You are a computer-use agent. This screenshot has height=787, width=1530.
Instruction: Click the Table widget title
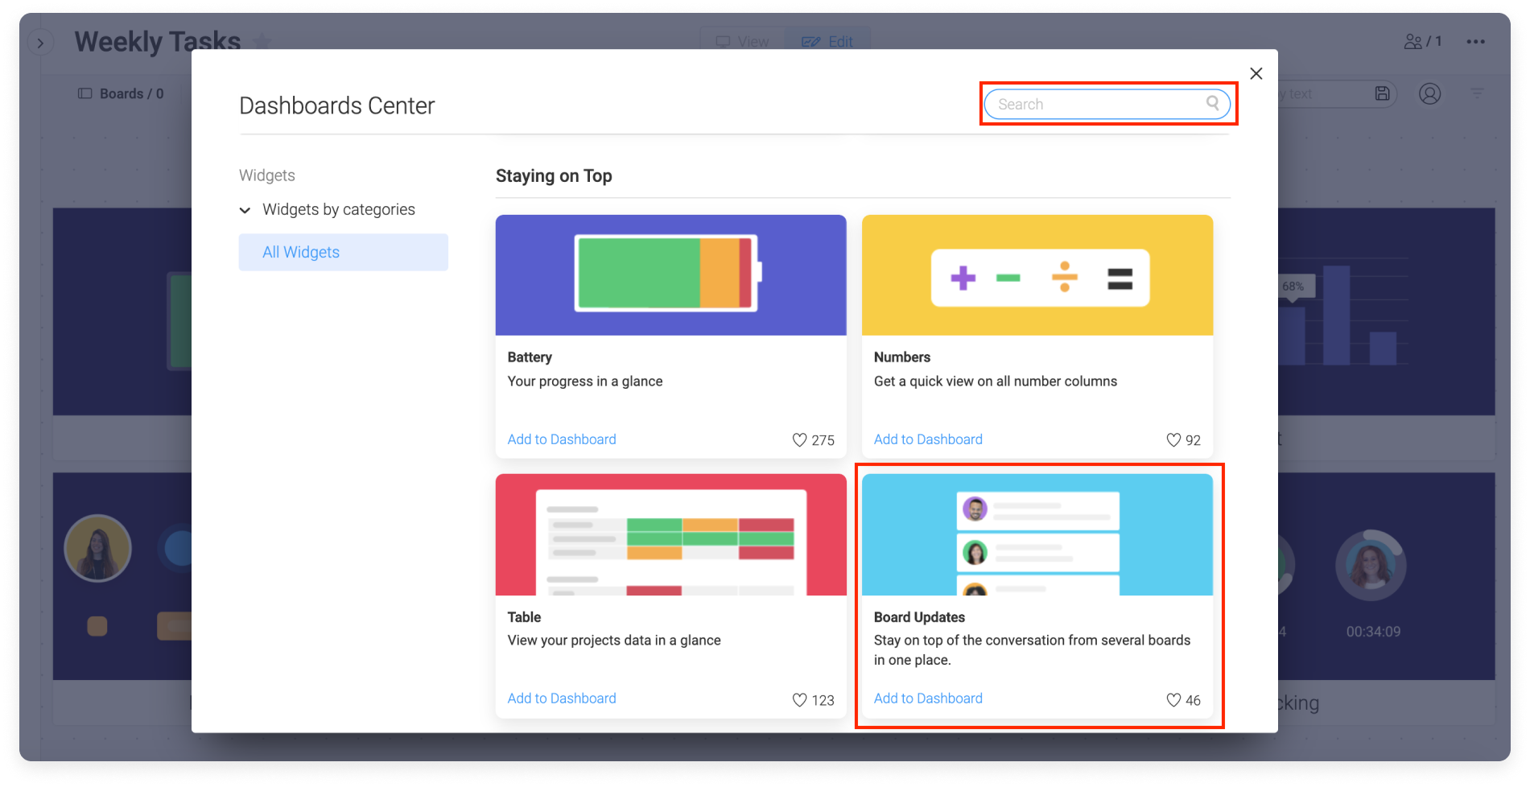(x=524, y=617)
